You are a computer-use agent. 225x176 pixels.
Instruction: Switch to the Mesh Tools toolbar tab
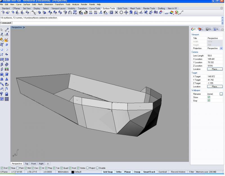pyautogui.click(x=135, y=8)
